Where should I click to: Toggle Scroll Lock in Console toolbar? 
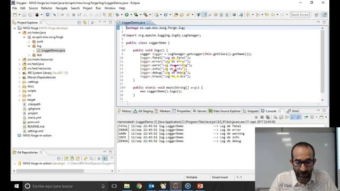[x=281, y=117]
